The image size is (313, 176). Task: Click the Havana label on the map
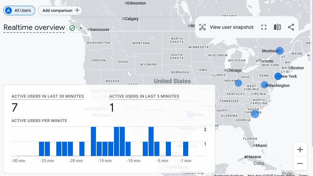254,157
